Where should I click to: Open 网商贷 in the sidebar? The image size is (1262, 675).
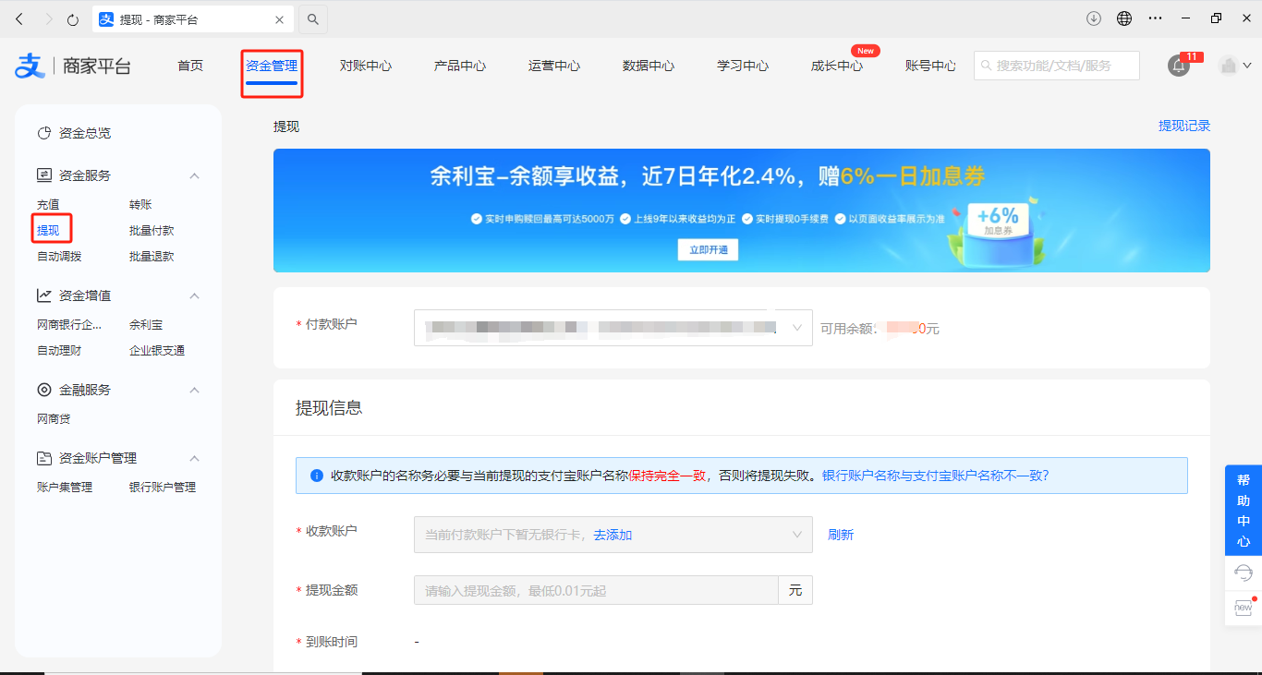click(x=54, y=419)
